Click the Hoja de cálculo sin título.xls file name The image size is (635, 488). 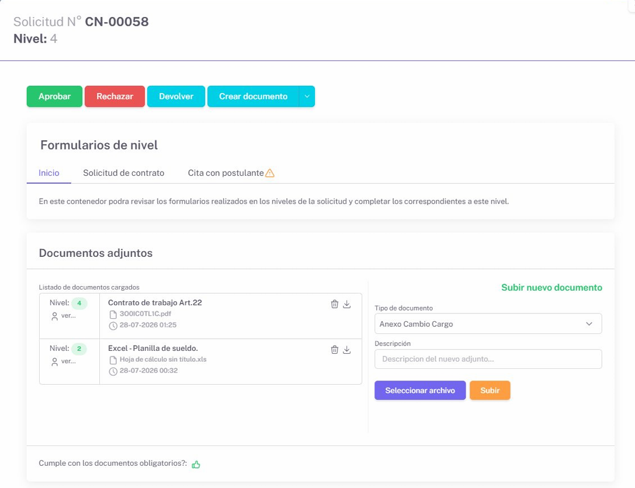pyautogui.click(x=163, y=360)
